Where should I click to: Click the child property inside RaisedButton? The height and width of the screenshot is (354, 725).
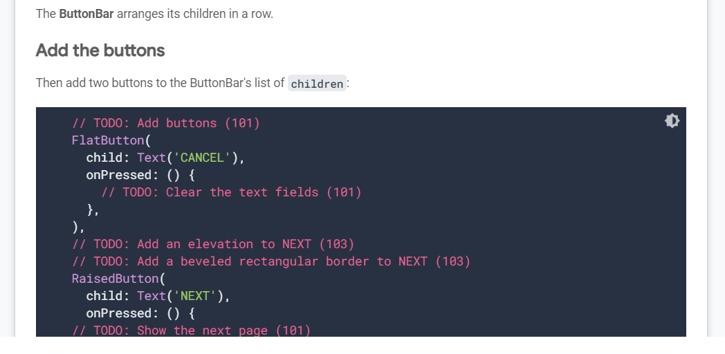(x=104, y=296)
